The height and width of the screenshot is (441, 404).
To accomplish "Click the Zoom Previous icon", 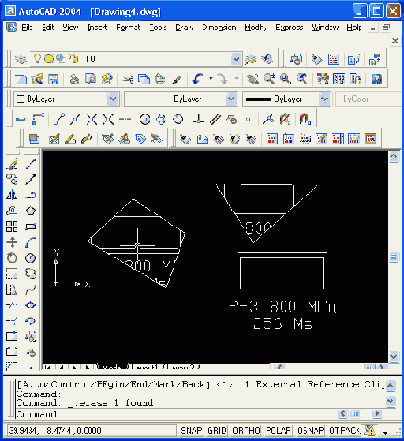I will point(301,79).
